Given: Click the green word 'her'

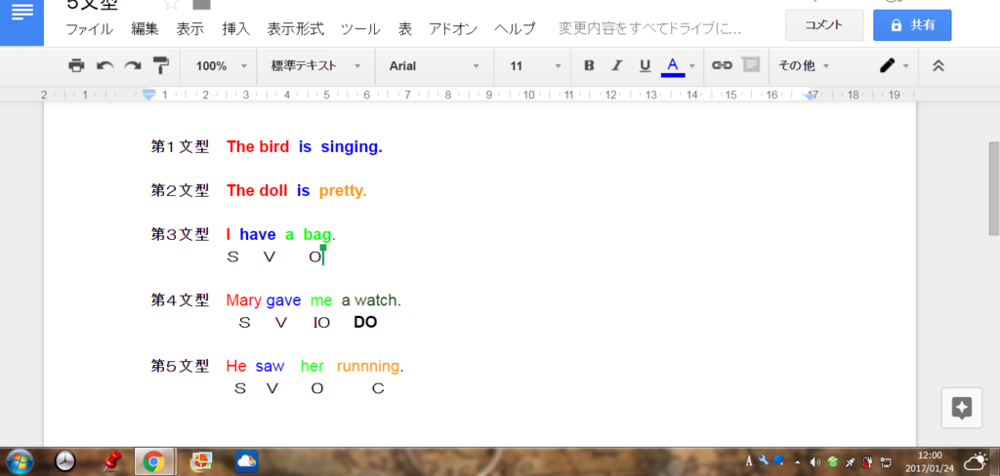Looking at the screenshot, I should (312, 367).
